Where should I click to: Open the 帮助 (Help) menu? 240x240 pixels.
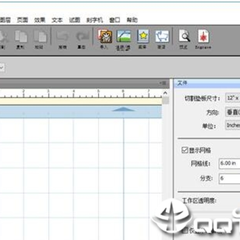point(132,20)
